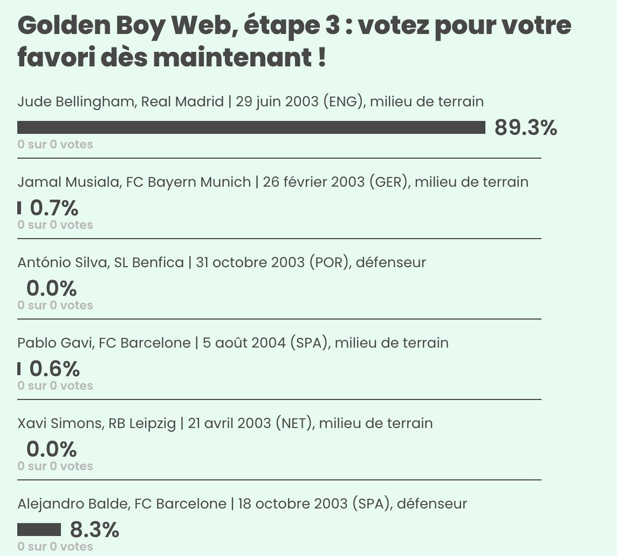Vote for Xavi Simons, RB Leipzig
Screen dimensions: 617x556
(225, 423)
